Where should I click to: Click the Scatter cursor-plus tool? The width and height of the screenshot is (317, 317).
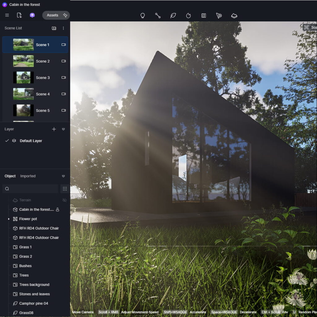(x=219, y=15)
